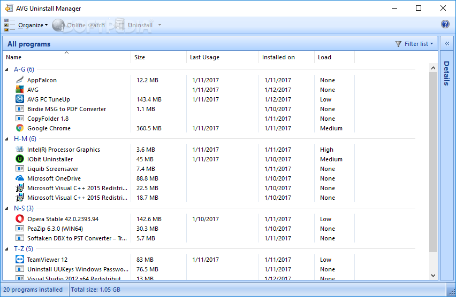
Task: Click the "1/10/2017" last usage for Opera
Action: [206, 219]
